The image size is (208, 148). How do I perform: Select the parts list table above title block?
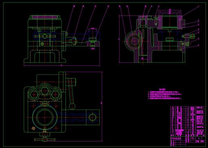(x=188, y=121)
